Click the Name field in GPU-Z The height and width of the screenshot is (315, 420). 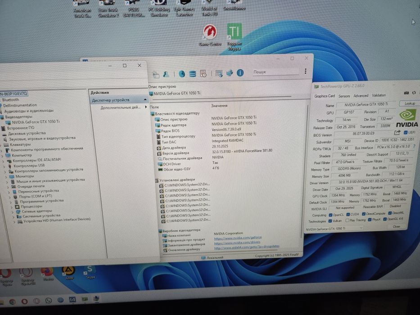tap(366, 104)
